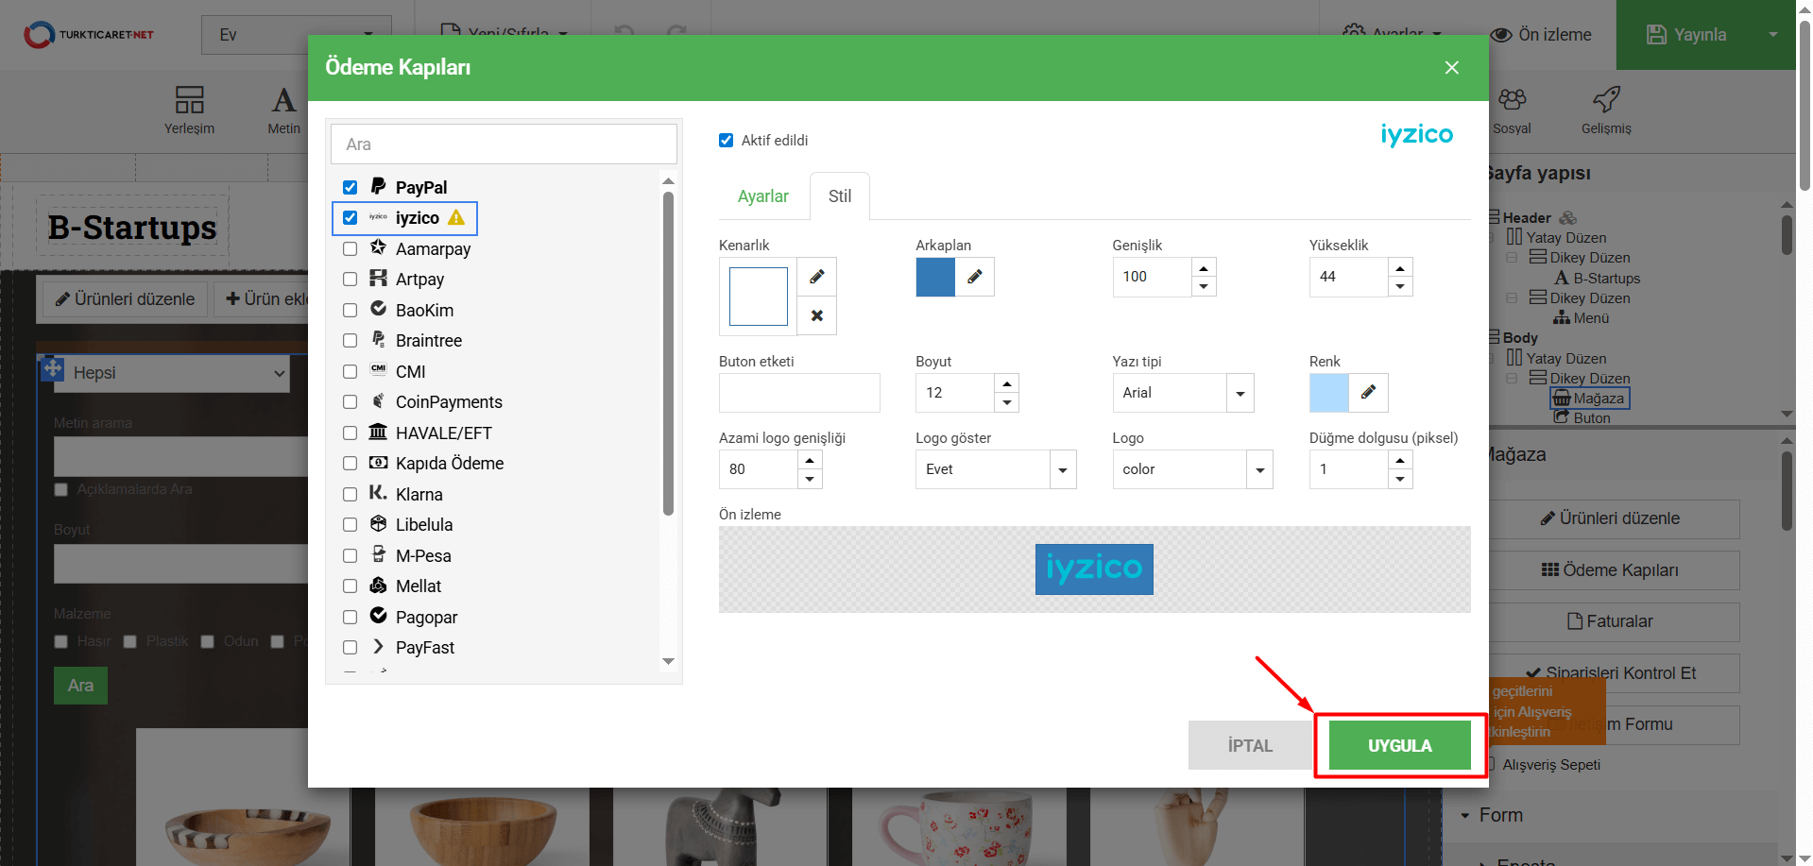Click the iyzico warning triangle icon

point(456,218)
